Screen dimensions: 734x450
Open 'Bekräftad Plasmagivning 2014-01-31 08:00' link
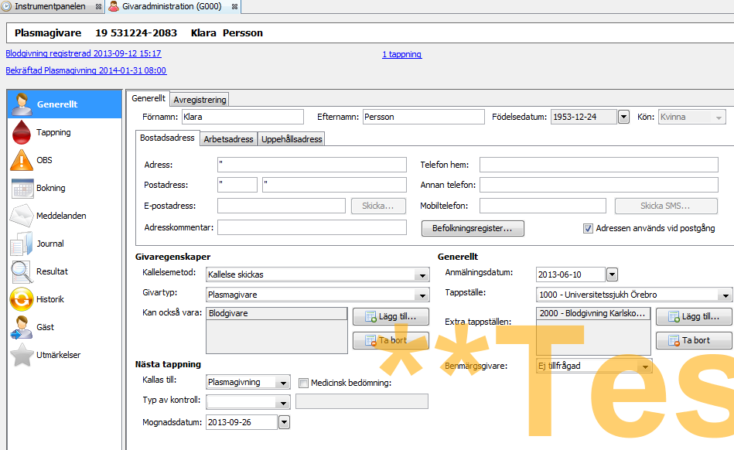(86, 70)
